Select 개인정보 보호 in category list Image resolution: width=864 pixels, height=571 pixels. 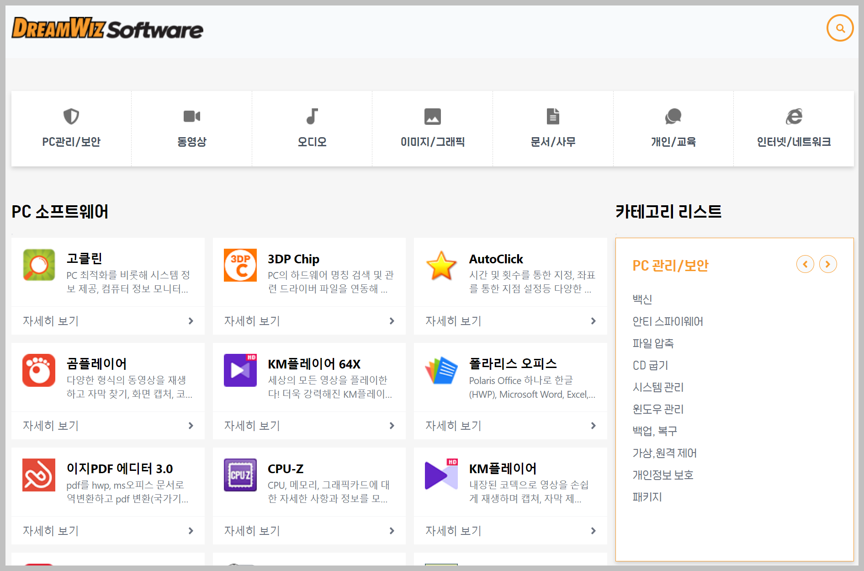click(x=663, y=475)
